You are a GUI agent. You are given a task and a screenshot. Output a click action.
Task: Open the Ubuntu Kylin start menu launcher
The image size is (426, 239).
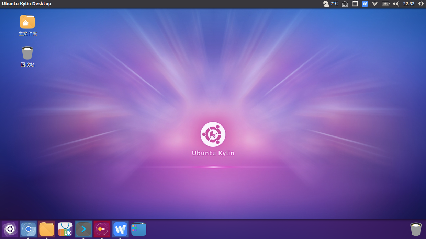pos(10,229)
